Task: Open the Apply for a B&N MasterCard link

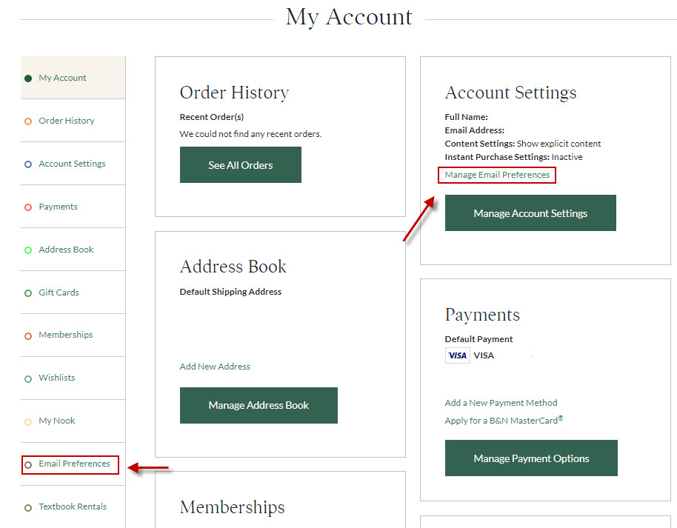Action: [x=504, y=421]
